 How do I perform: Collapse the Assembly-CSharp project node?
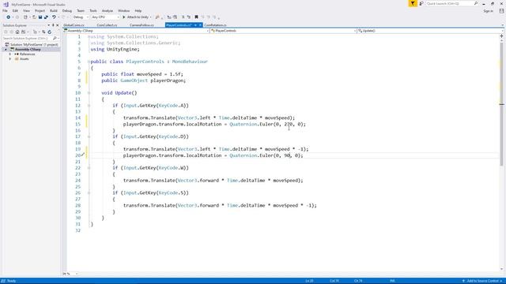(6, 49)
